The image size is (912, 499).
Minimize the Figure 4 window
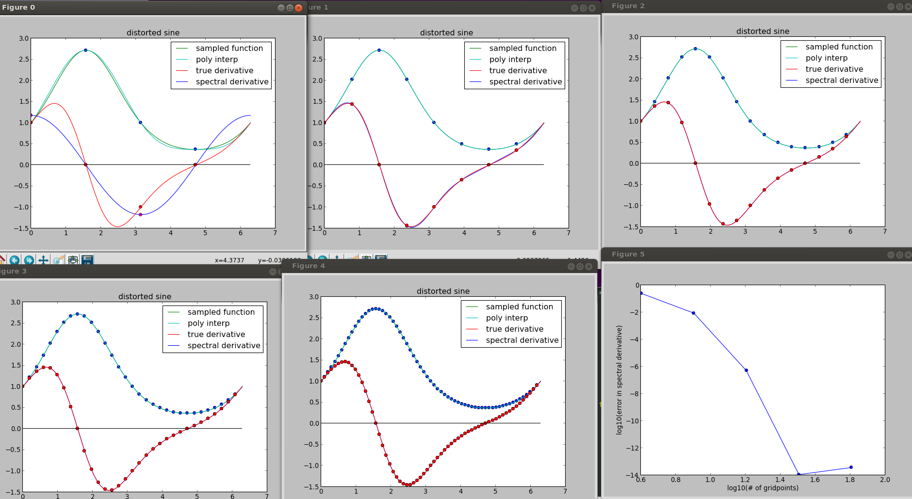coord(571,266)
